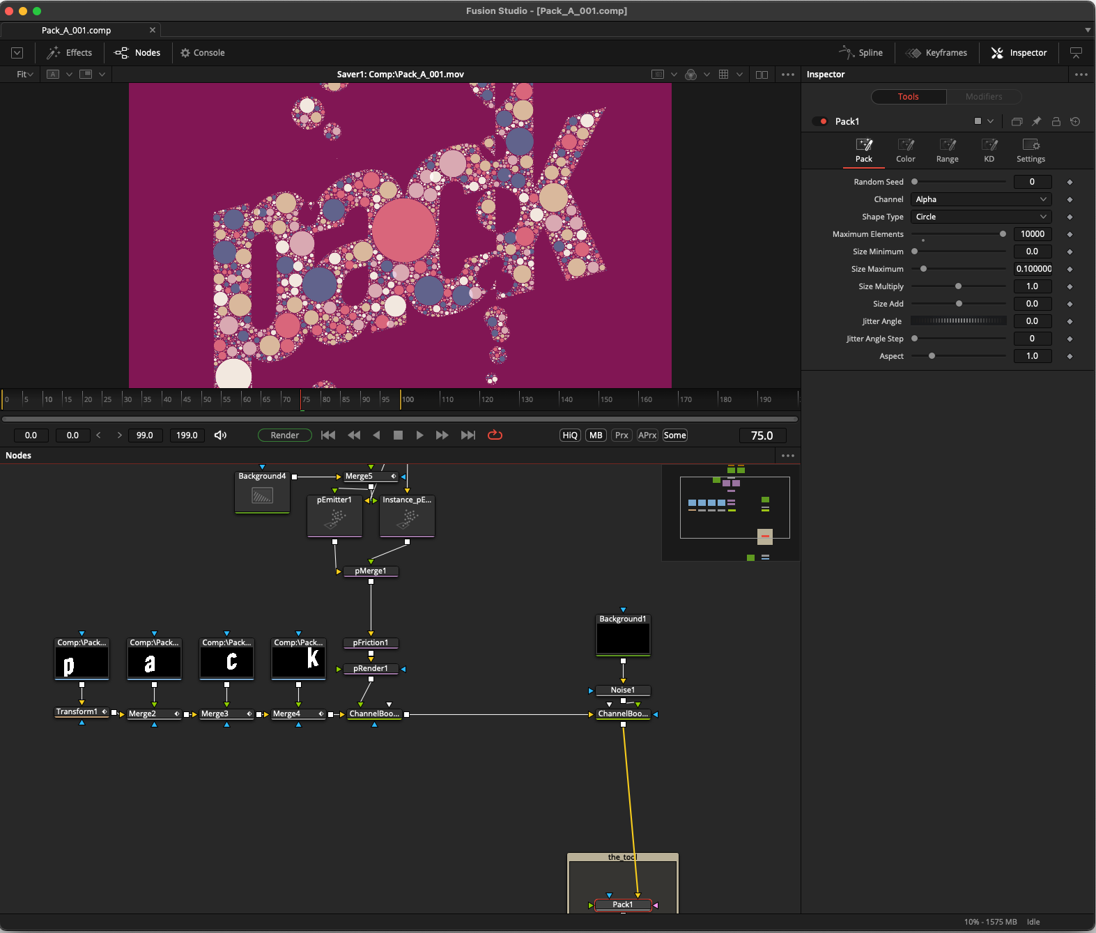Open the Inspector options three-dot menu
The width and height of the screenshot is (1096, 933).
(x=1081, y=75)
